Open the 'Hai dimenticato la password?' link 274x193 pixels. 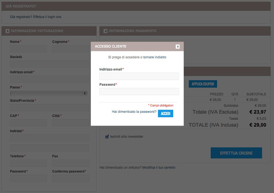pyautogui.click(x=134, y=111)
